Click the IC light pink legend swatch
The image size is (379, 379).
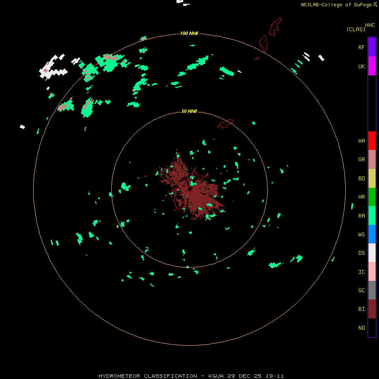coord(372,272)
